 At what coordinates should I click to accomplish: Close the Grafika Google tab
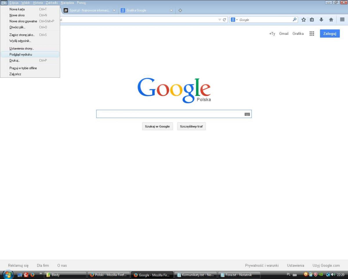click(171, 10)
